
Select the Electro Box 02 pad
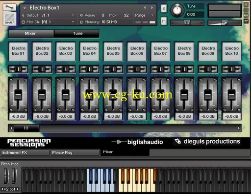tap(42, 51)
